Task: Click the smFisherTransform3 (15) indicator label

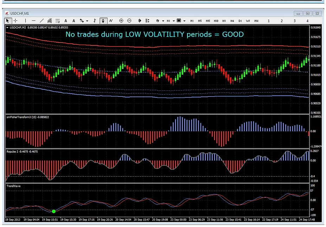Action: 28,117
